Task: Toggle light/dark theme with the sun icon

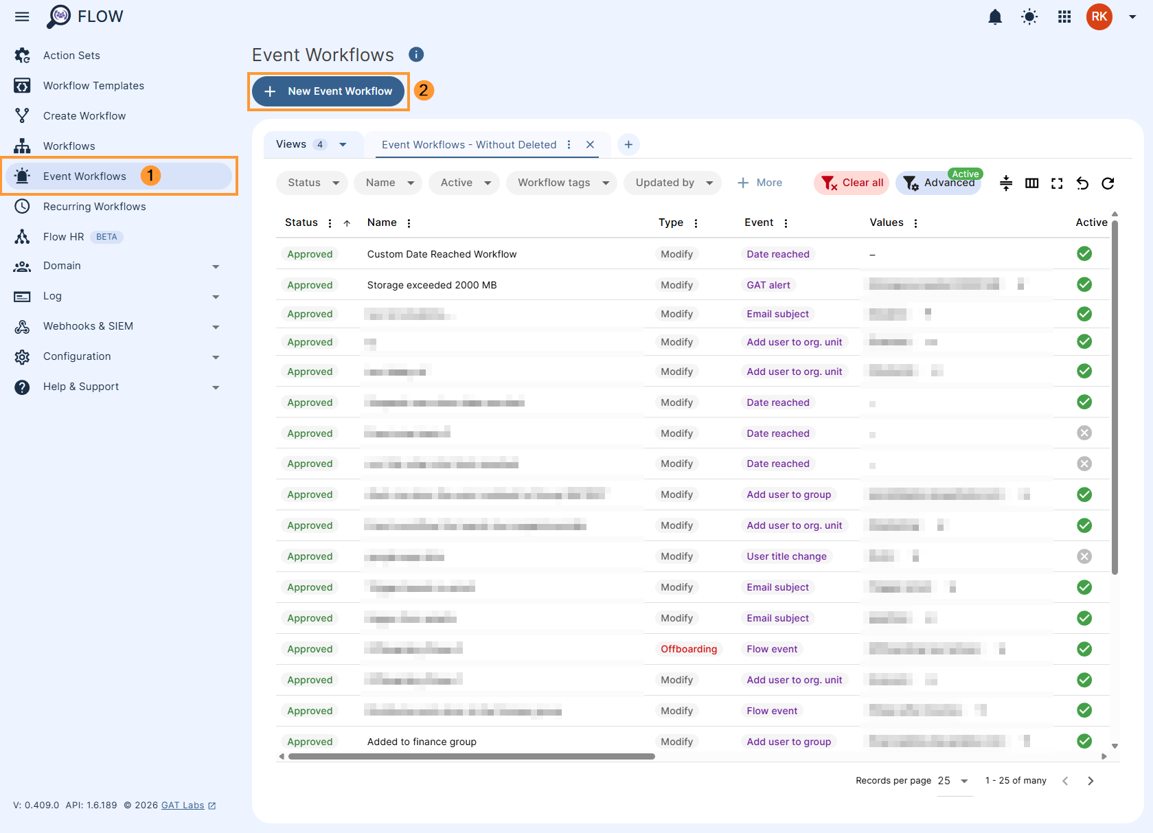Action: tap(1029, 16)
